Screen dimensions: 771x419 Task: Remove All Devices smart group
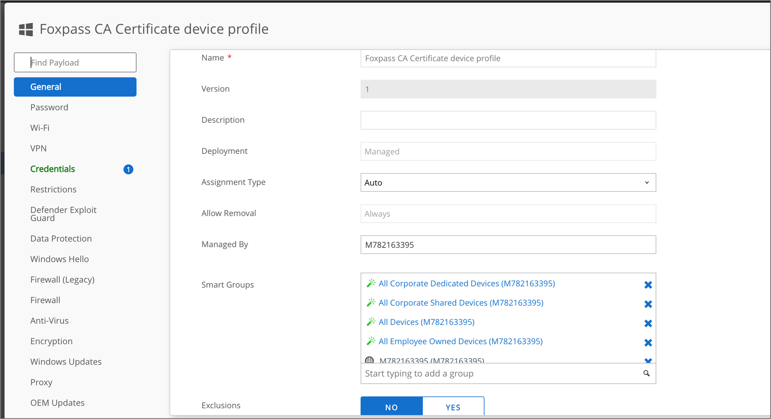click(648, 323)
